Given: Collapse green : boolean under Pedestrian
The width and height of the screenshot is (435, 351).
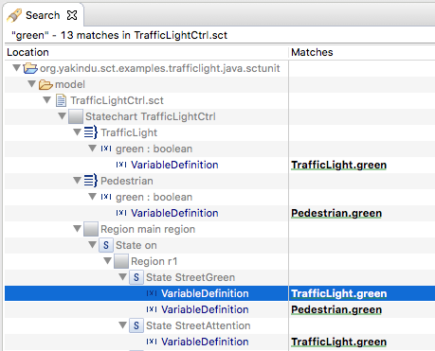Looking at the screenshot, I should [x=92, y=197].
